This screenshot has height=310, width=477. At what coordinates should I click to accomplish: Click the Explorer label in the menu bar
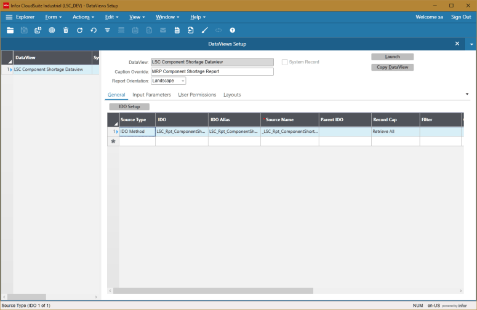coord(25,17)
